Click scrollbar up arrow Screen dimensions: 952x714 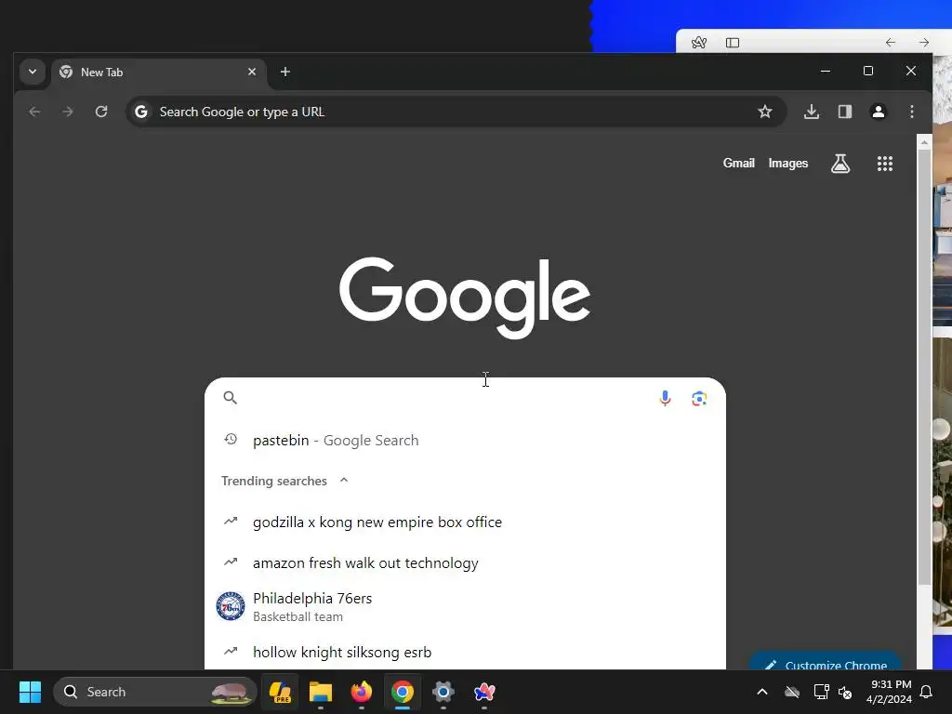(924, 142)
